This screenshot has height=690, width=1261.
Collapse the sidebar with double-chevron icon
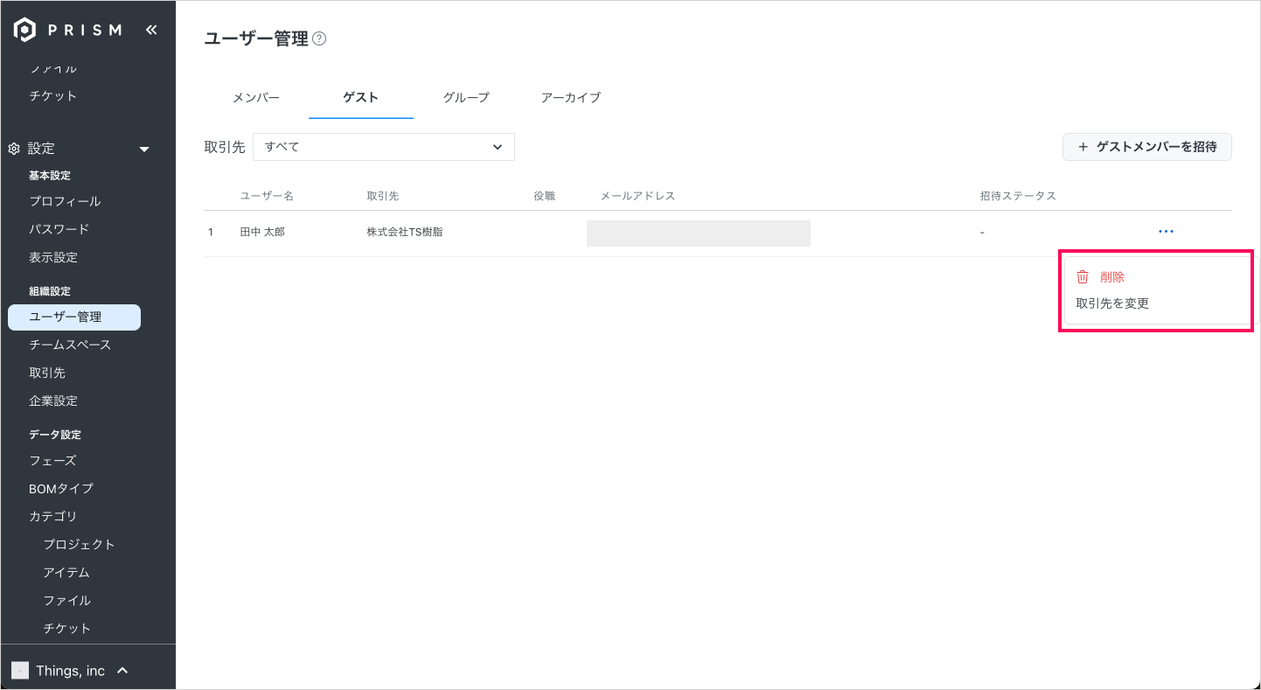pyautogui.click(x=151, y=30)
